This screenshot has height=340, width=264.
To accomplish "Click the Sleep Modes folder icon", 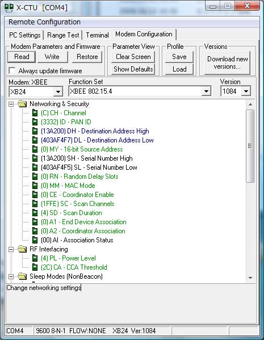I will tap(22, 276).
